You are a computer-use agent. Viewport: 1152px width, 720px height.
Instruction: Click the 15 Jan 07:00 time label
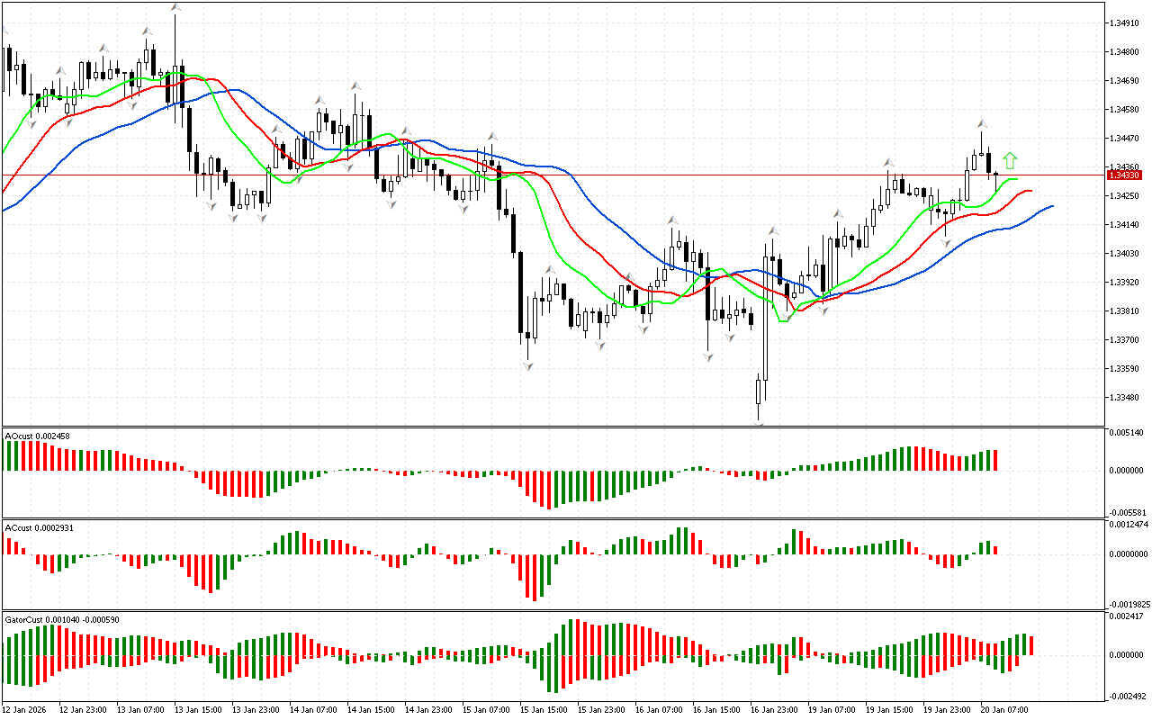[x=486, y=710]
